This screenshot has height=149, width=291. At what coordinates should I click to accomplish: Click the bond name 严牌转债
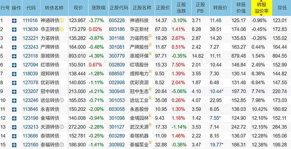[x=50, y=47]
